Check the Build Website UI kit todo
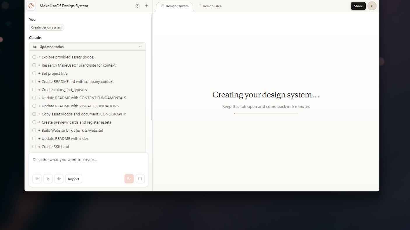Viewport: 410px width, 230px height. (34, 130)
